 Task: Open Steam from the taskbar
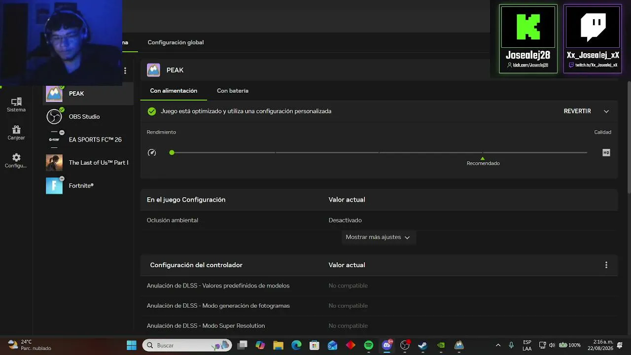[x=423, y=346]
